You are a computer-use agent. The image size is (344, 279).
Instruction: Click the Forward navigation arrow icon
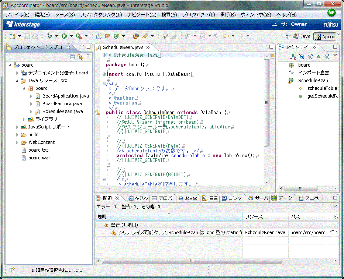pyautogui.click(x=240, y=36)
